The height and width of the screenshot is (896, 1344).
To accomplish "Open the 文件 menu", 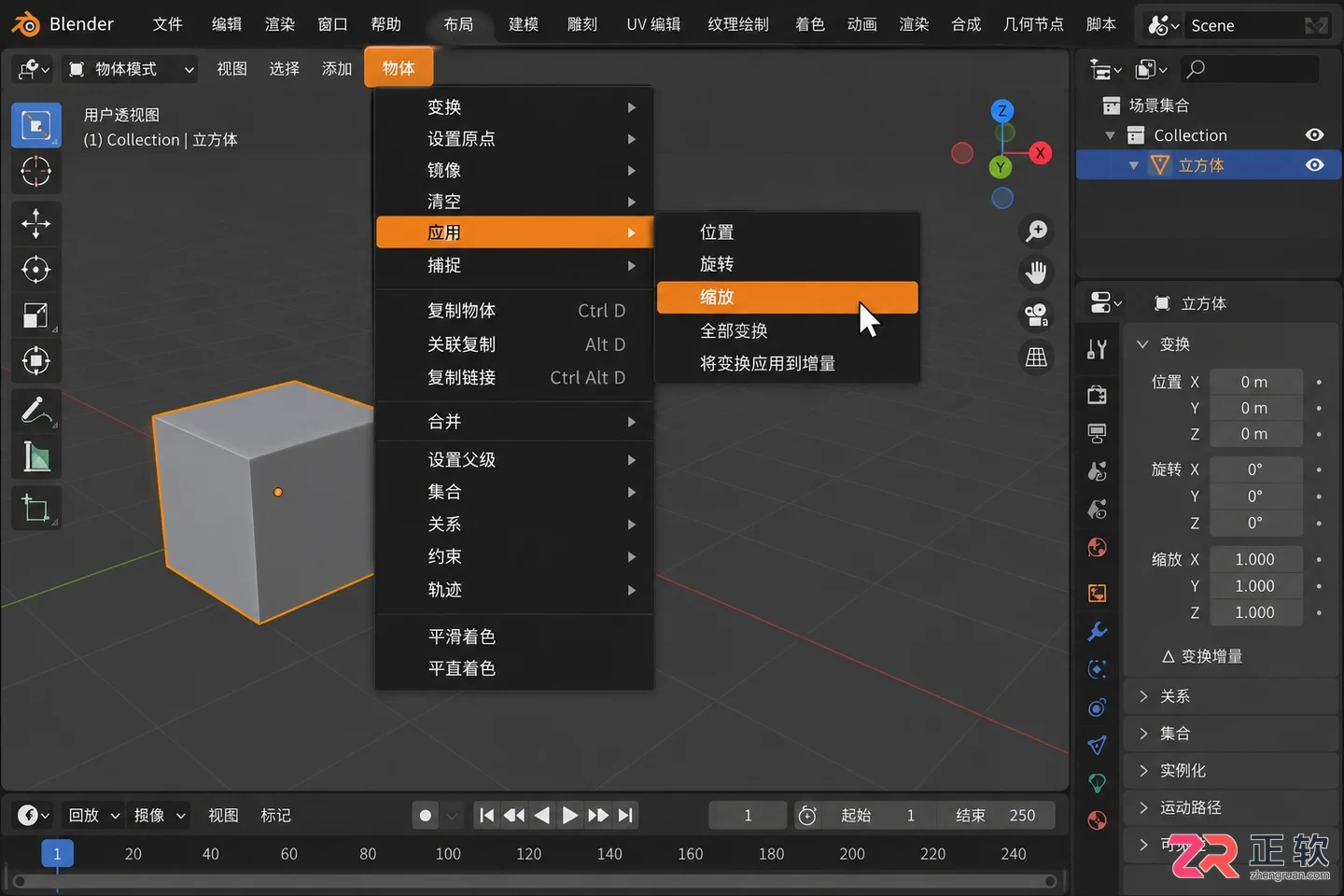I will pos(167,24).
